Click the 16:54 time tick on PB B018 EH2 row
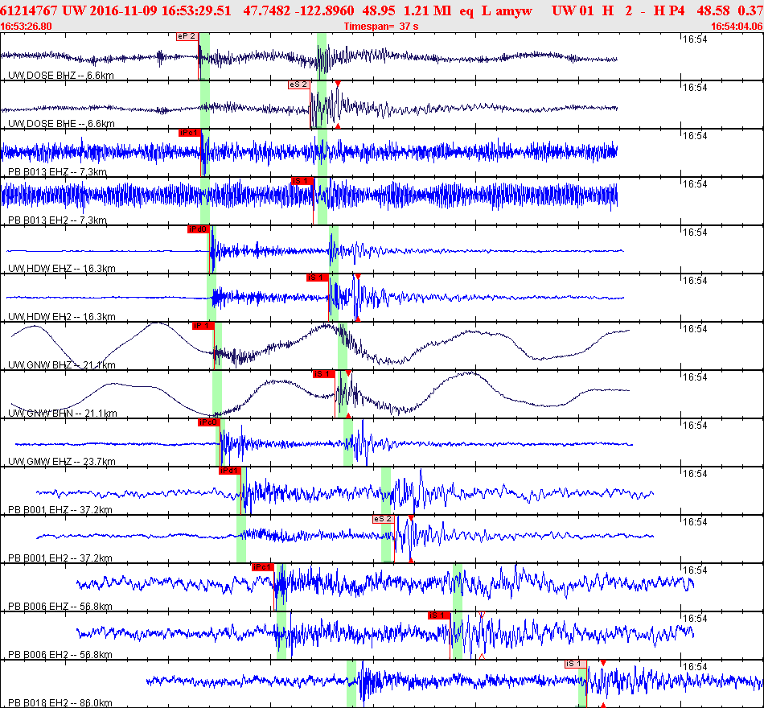The height and width of the screenshot is (708, 764). (x=694, y=667)
